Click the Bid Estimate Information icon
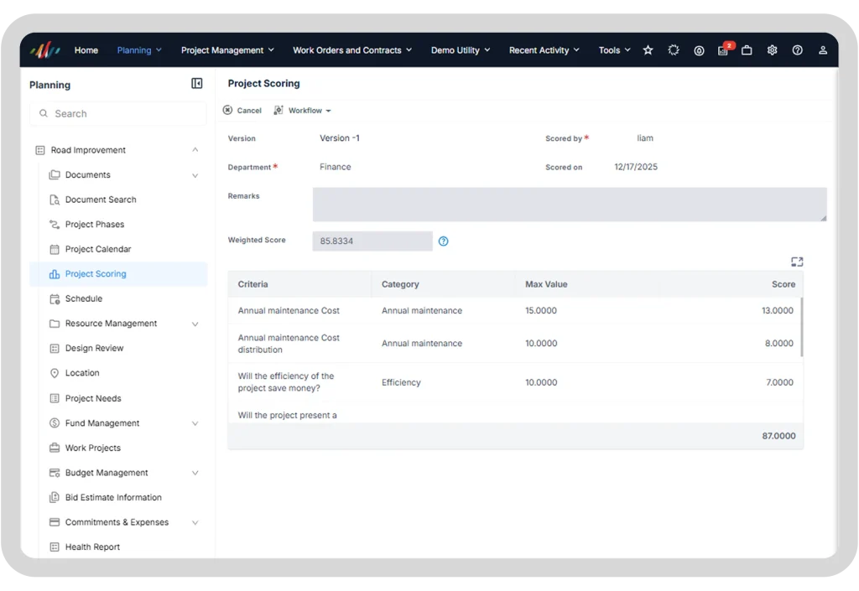 (55, 497)
